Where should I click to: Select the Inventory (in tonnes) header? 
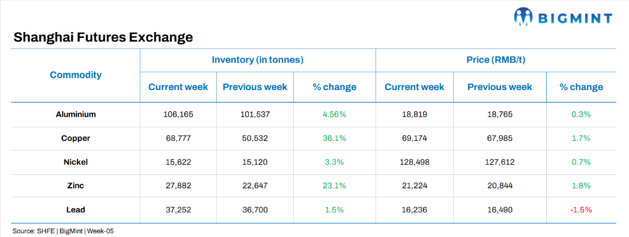pos(258,60)
